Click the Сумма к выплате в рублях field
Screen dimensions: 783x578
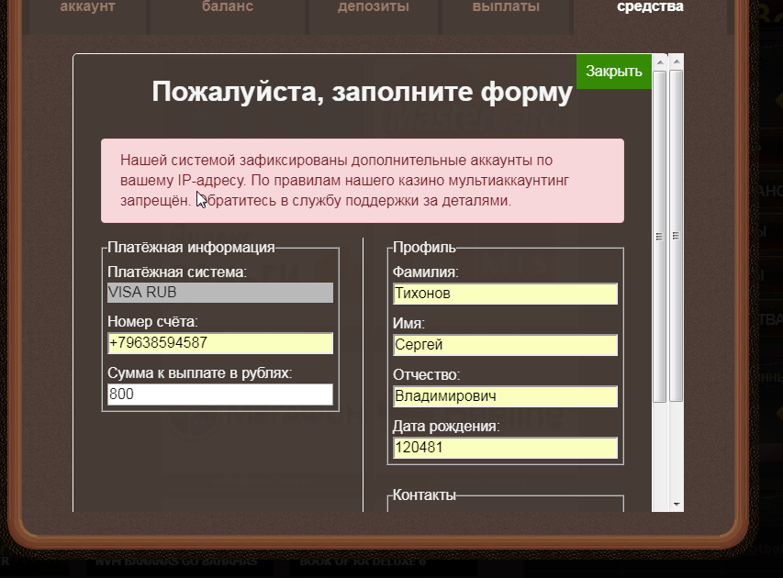pyautogui.click(x=220, y=394)
